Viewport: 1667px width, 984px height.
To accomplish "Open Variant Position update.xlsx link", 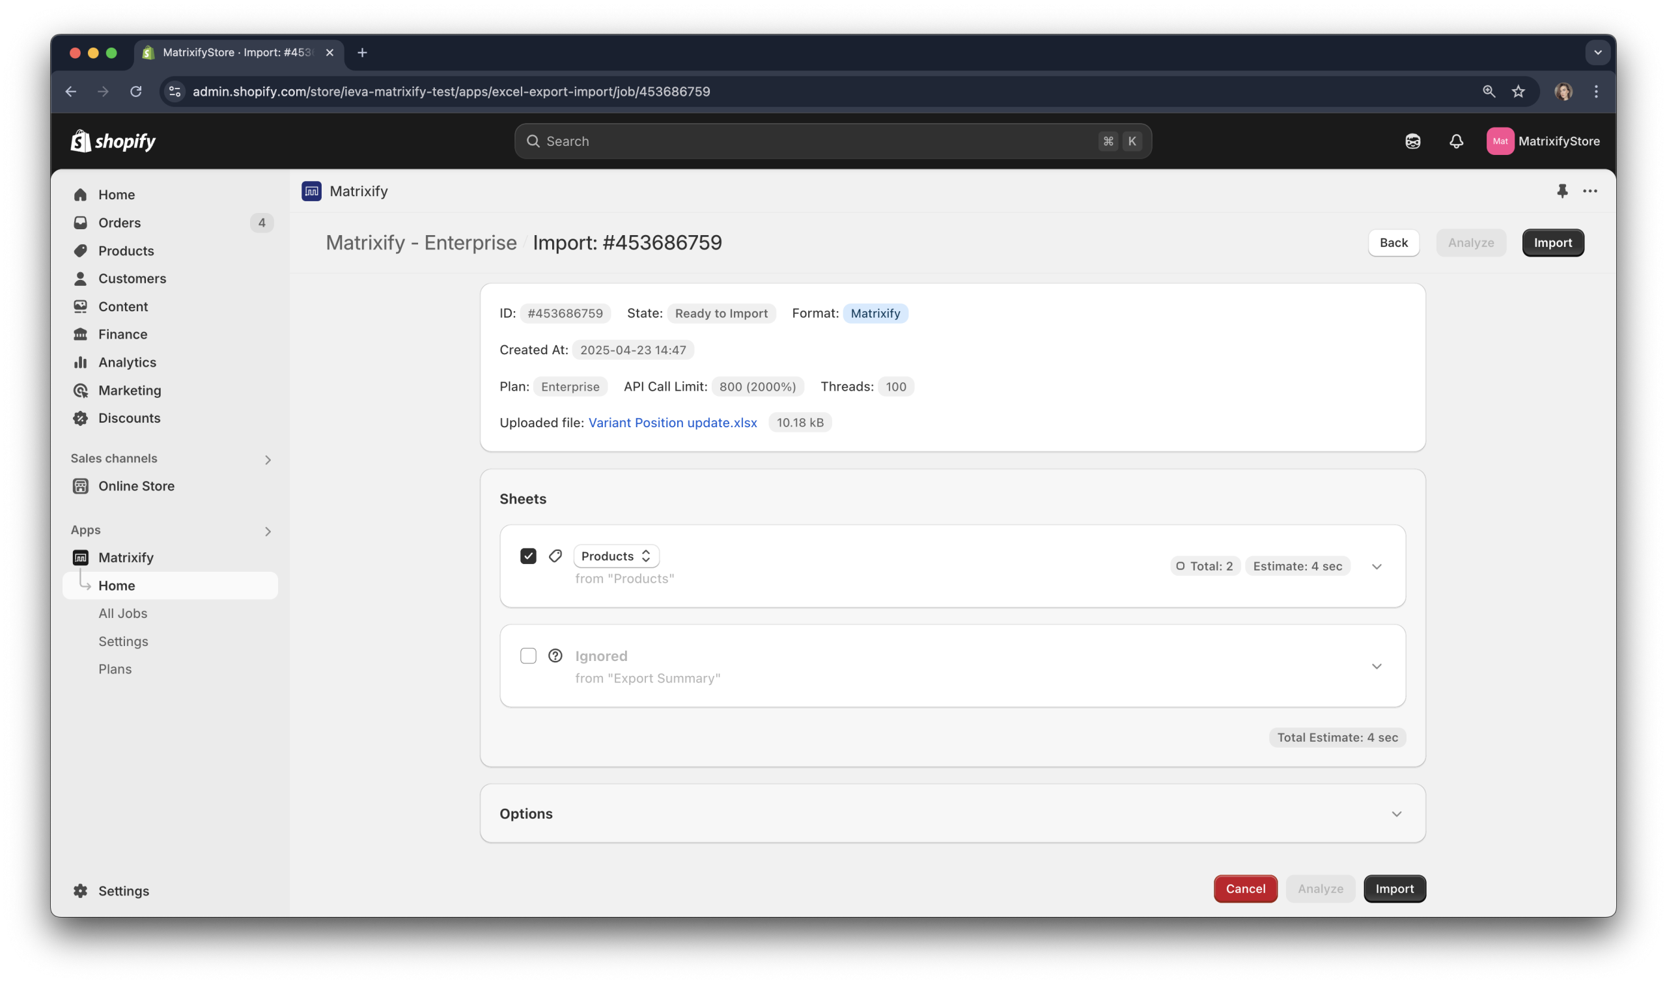I will point(672,423).
